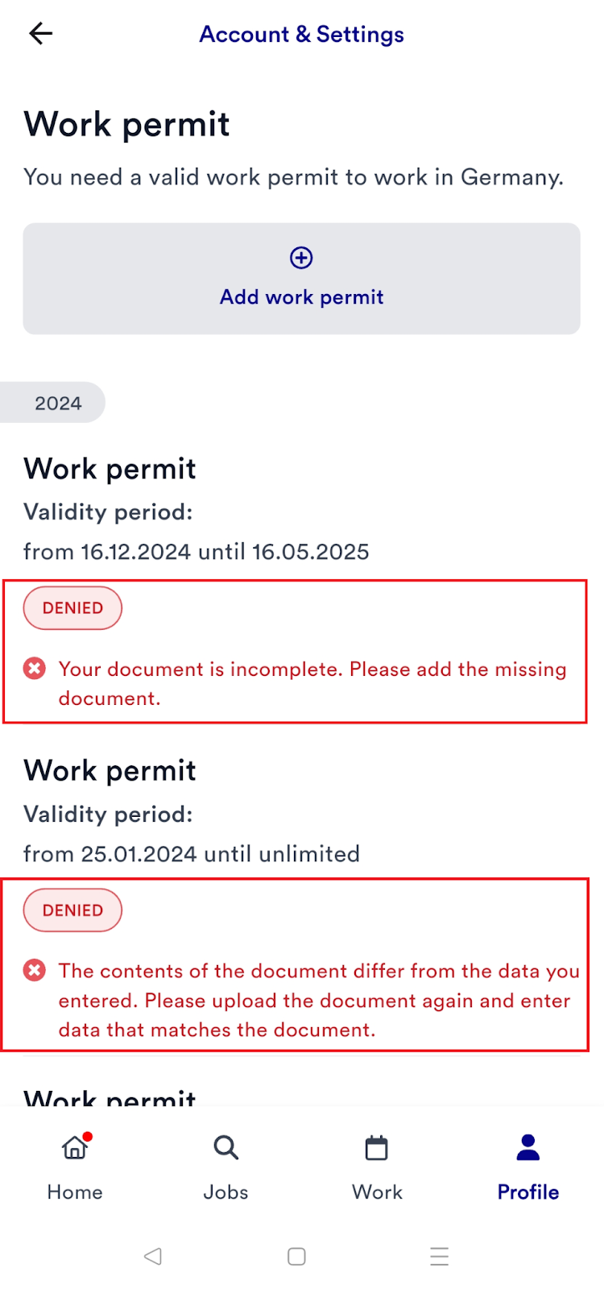Click the Account & Settings title
604x1289 pixels.
pyautogui.click(x=302, y=34)
